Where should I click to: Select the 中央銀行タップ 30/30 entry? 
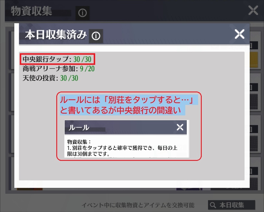pos(57,59)
